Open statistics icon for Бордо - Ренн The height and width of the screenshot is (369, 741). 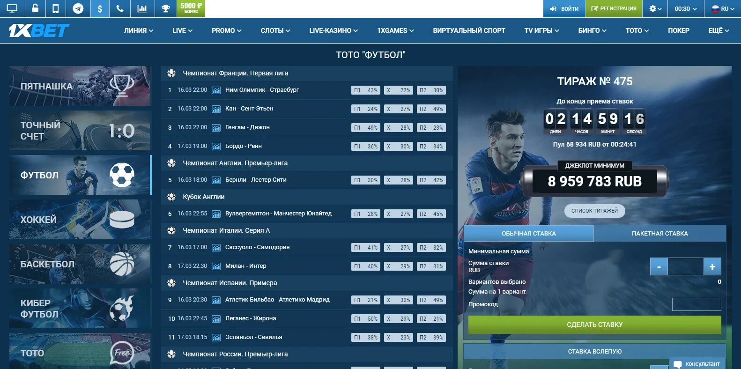point(216,147)
